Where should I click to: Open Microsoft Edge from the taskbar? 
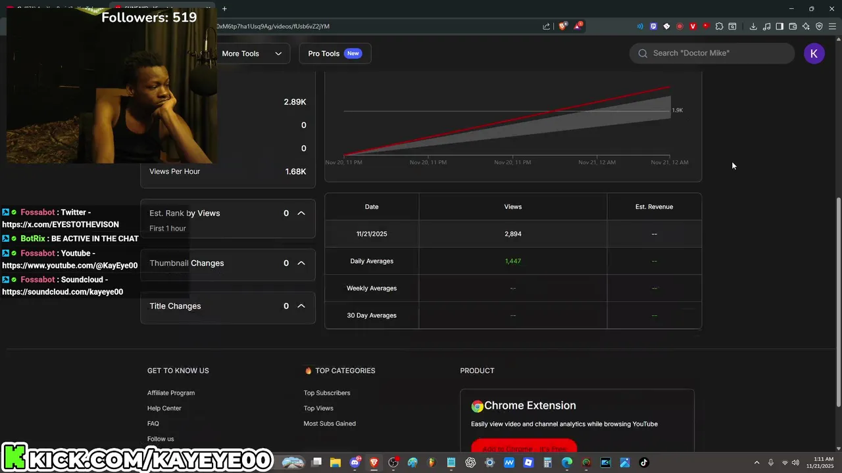[x=567, y=462]
